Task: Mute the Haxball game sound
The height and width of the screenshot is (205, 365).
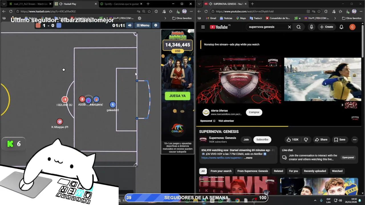Action: point(129,25)
